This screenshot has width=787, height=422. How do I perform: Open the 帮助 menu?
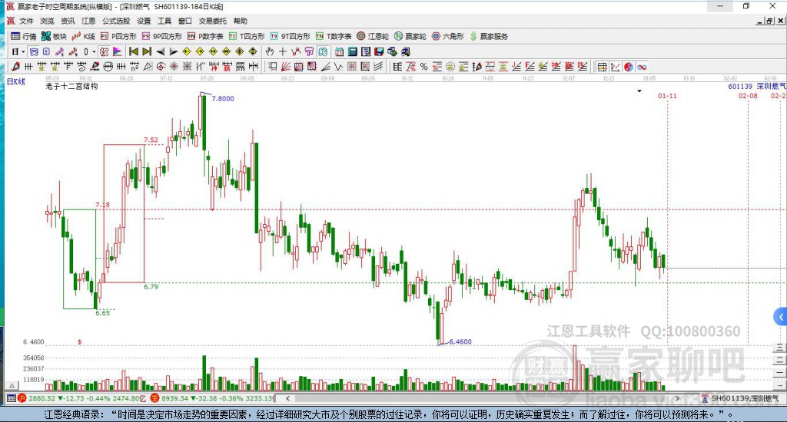[x=241, y=21]
